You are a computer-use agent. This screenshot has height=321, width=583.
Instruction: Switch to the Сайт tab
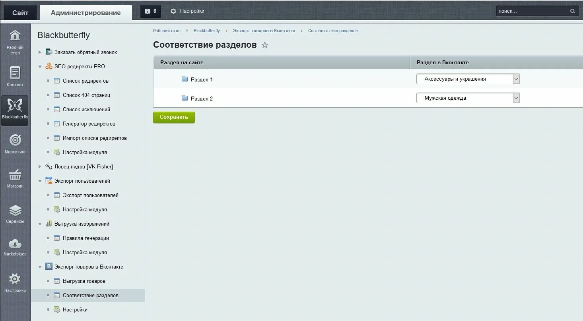(x=20, y=13)
